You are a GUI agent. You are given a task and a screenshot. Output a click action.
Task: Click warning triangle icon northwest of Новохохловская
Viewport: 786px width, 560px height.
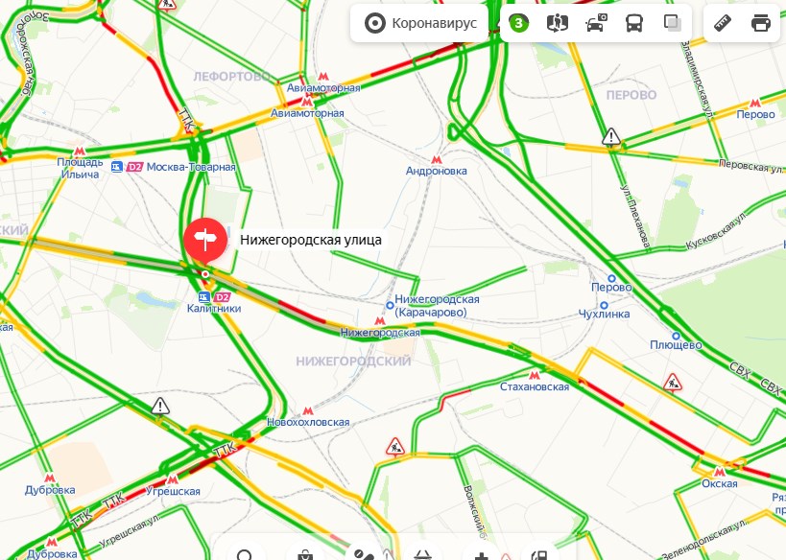click(160, 406)
